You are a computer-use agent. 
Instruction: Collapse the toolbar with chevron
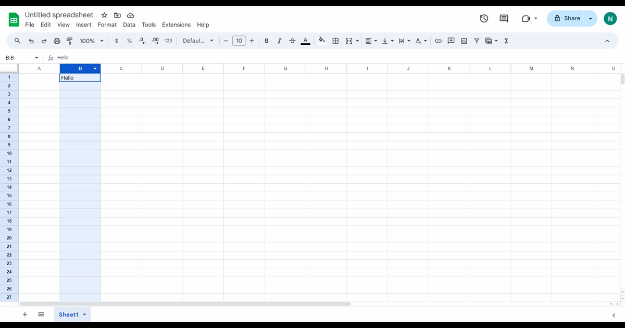click(x=607, y=41)
